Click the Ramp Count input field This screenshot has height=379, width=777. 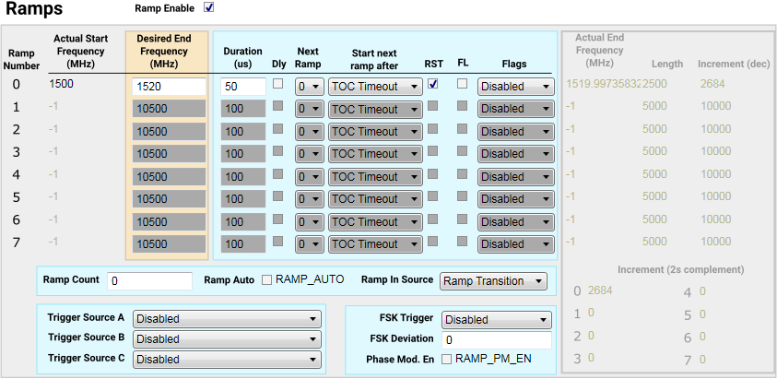149,280
